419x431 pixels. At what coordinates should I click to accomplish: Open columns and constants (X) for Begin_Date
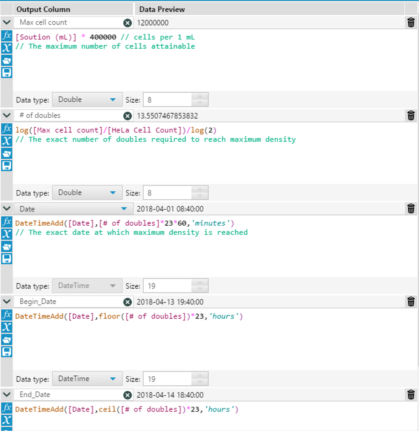[x=6, y=327]
